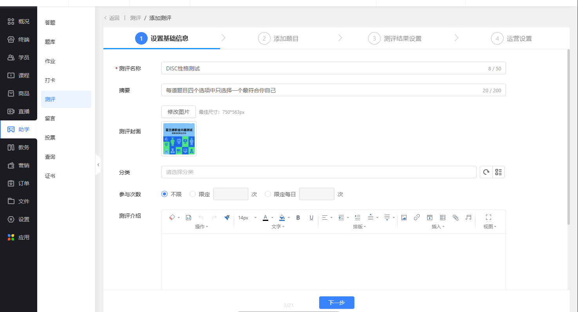Insert a table using the table icon
The image size is (578, 312).
point(443,217)
